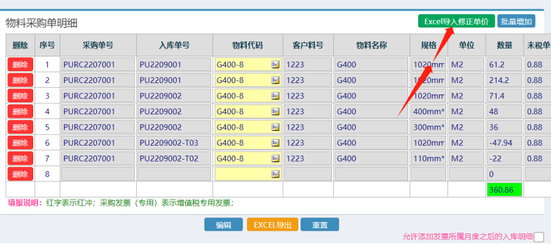Viewport: 551px width, 244px height.
Task: Click 批量增加 button
Action: click(x=516, y=21)
